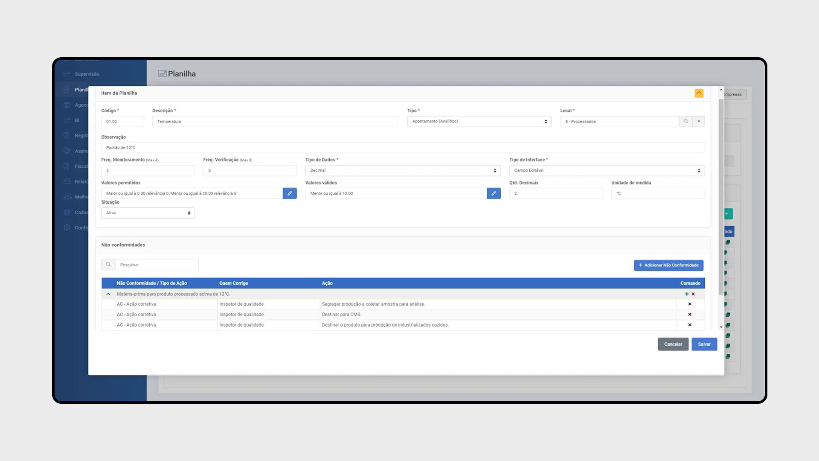
Task: Click the Cancelar button
Action: click(x=673, y=344)
